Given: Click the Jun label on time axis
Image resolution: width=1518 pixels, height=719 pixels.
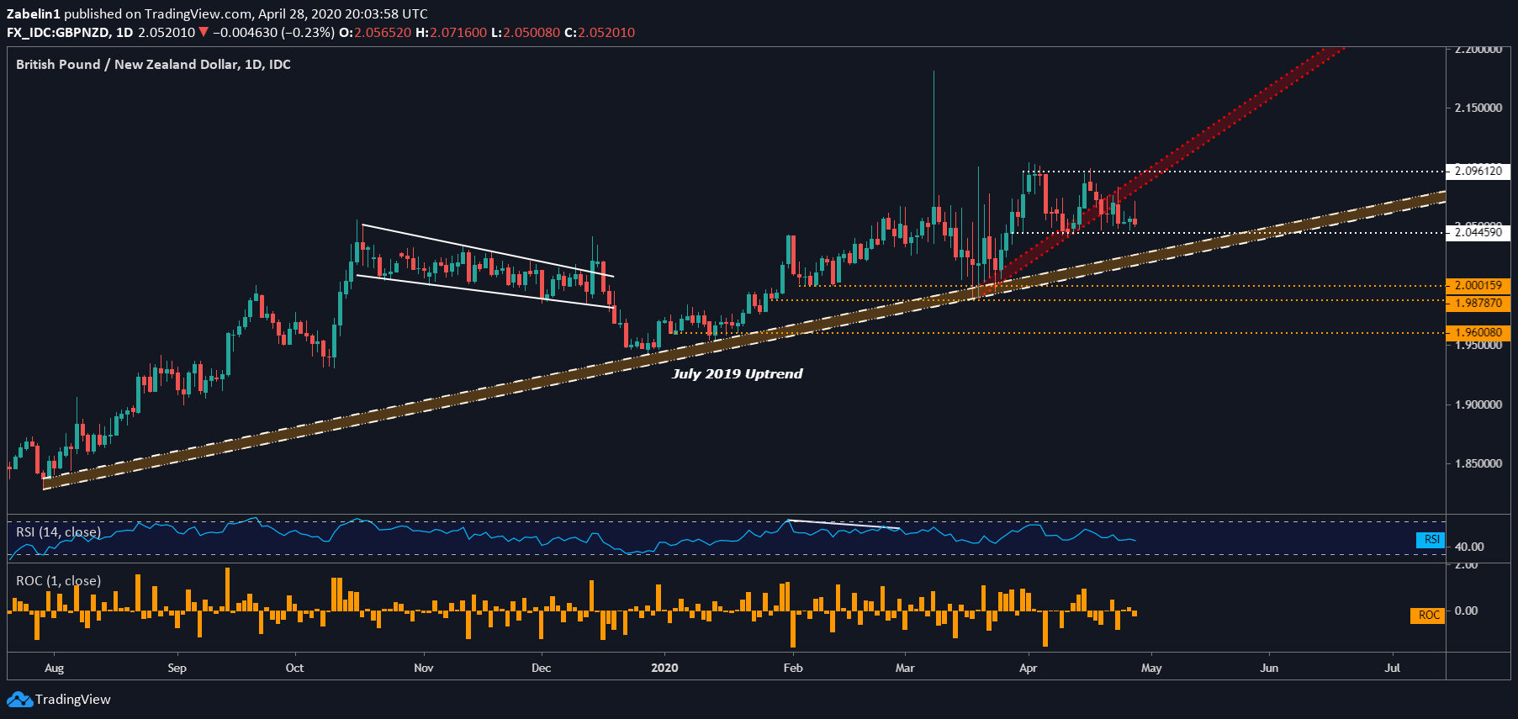Looking at the screenshot, I should (1269, 669).
